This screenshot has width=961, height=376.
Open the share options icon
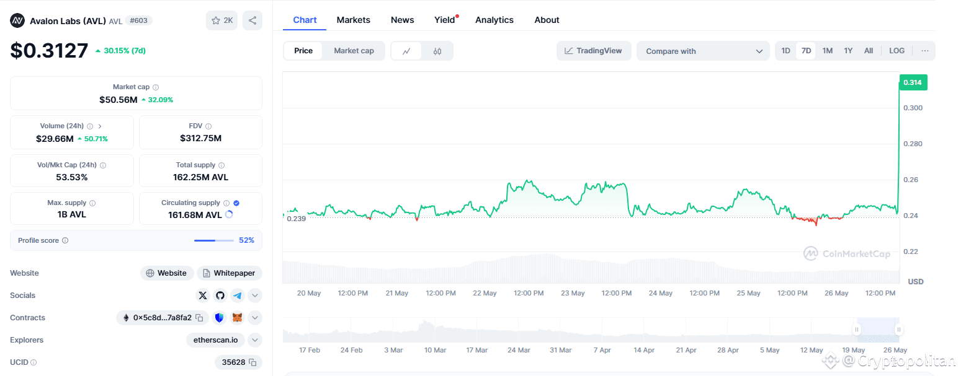tap(252, 20)
